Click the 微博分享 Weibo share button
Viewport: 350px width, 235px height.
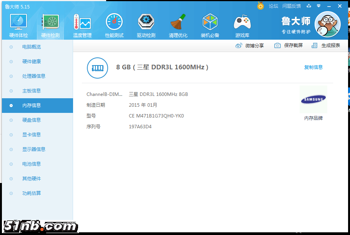[250, 45]
